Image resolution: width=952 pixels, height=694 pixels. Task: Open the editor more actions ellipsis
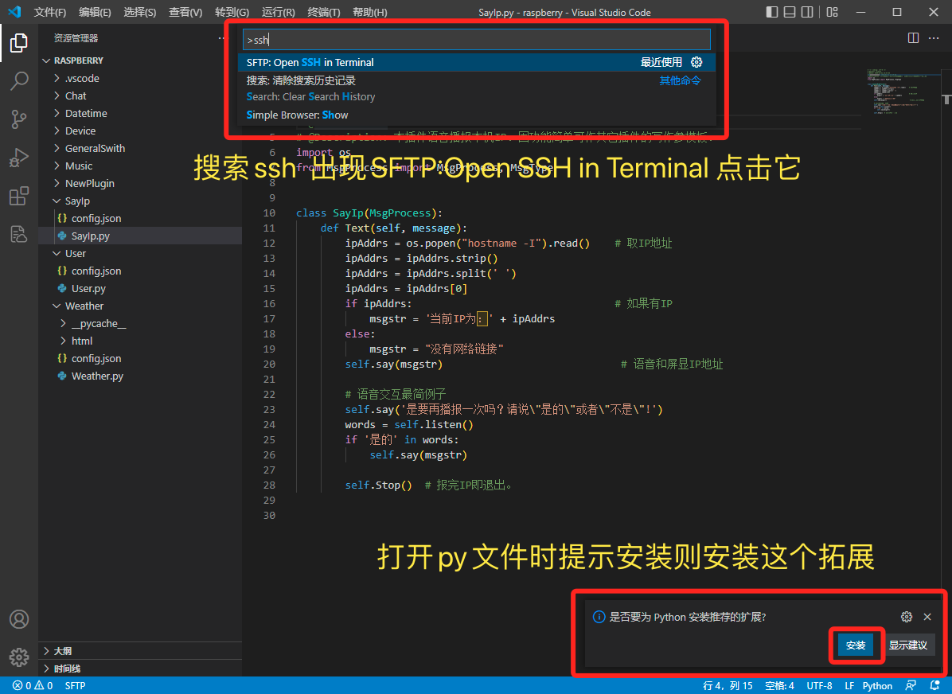pos(934,37)
